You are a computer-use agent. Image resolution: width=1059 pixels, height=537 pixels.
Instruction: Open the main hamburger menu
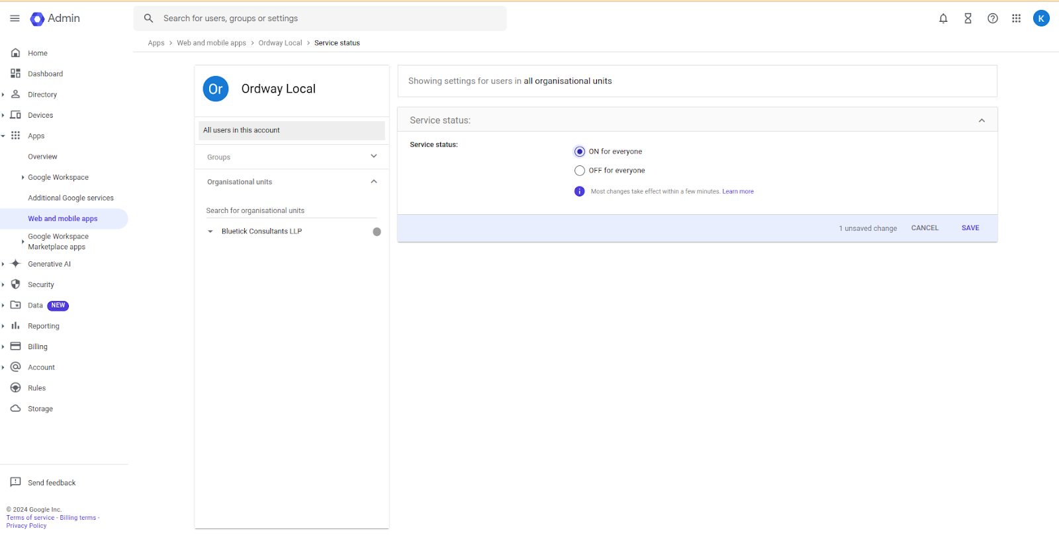(x=15, y=19)
